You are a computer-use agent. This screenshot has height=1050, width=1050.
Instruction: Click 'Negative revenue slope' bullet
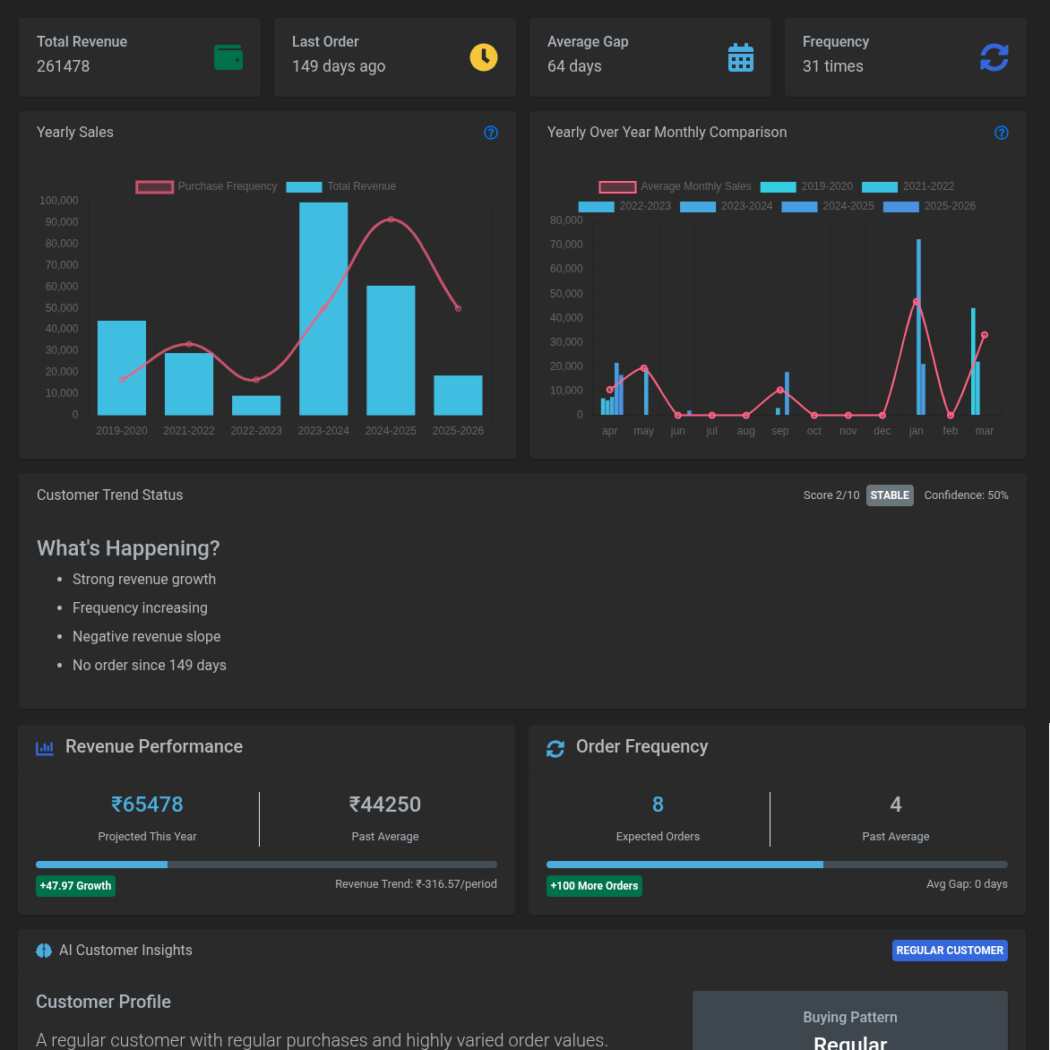(147, 637)
